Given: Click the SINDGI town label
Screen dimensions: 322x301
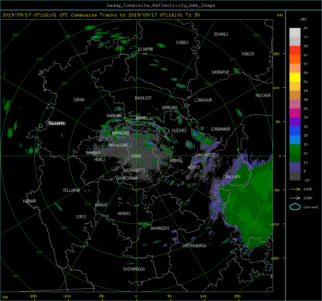Looking at the screenshot, I should [182, 43].
